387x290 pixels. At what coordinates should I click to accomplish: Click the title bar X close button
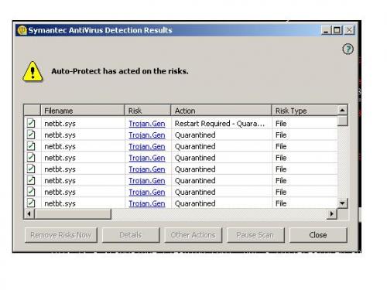[x=349, y=30]
